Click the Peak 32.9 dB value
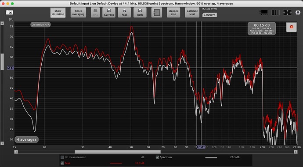This screenshot has width=303, height=167. tap(140, 163)
